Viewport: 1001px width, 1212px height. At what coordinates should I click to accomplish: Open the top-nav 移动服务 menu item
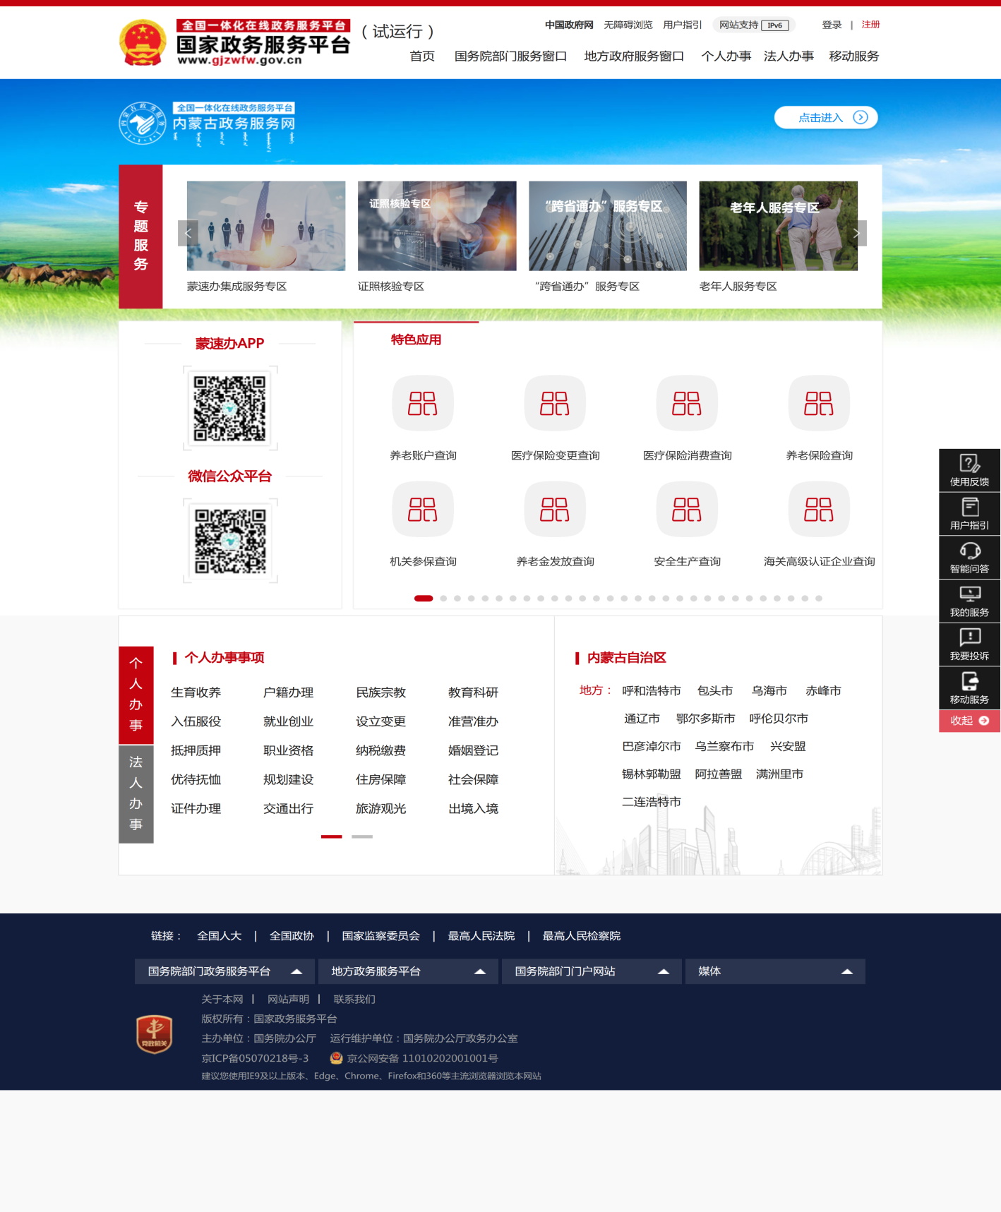tap(853, 56)
